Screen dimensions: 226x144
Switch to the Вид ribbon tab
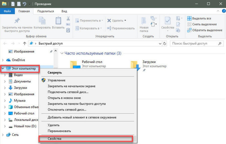pyautogui.click(x=64, y=11)
